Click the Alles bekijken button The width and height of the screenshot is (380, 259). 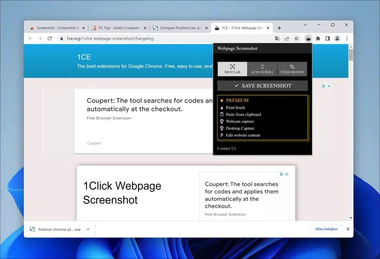[326, 229]
